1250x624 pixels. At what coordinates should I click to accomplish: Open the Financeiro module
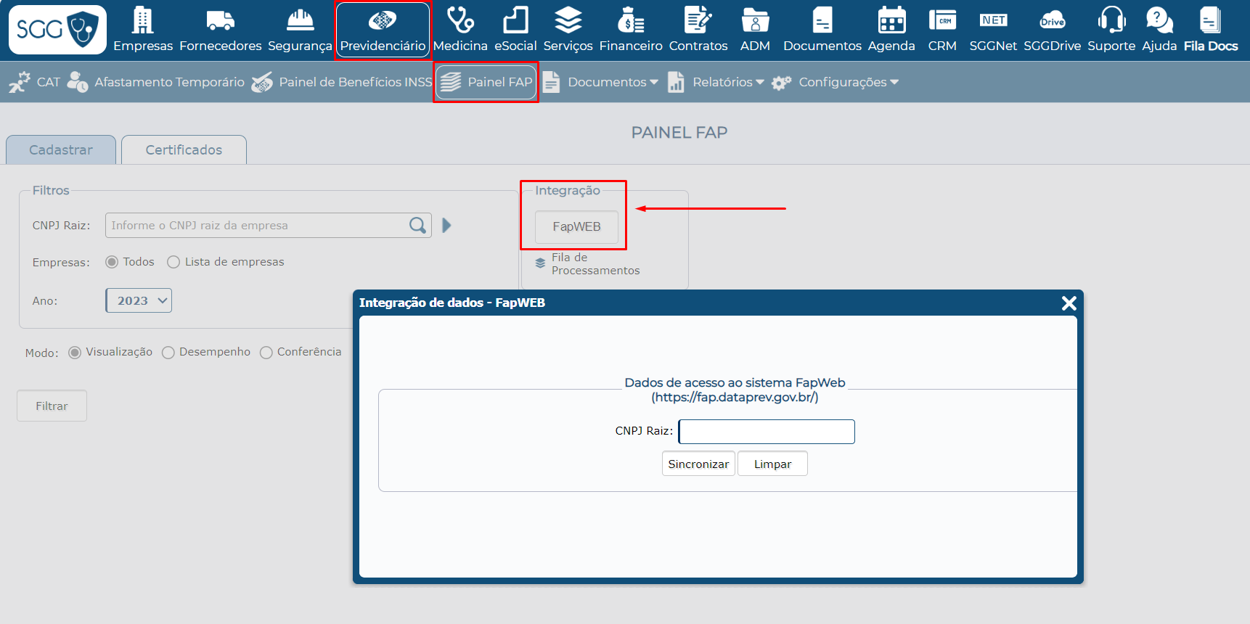click(631, 30)
